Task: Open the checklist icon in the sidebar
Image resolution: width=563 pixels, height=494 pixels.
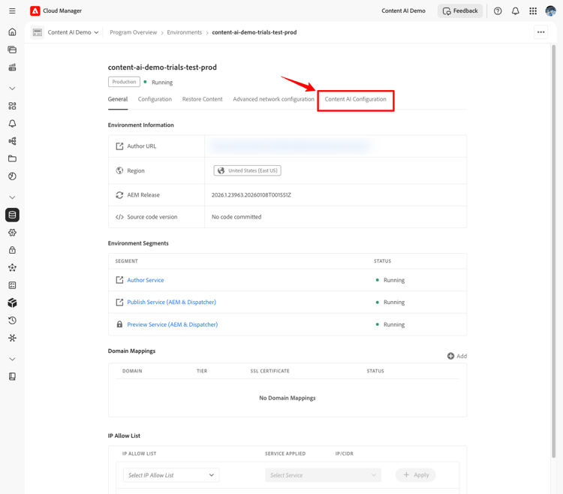Action: [x=12, y=285]
